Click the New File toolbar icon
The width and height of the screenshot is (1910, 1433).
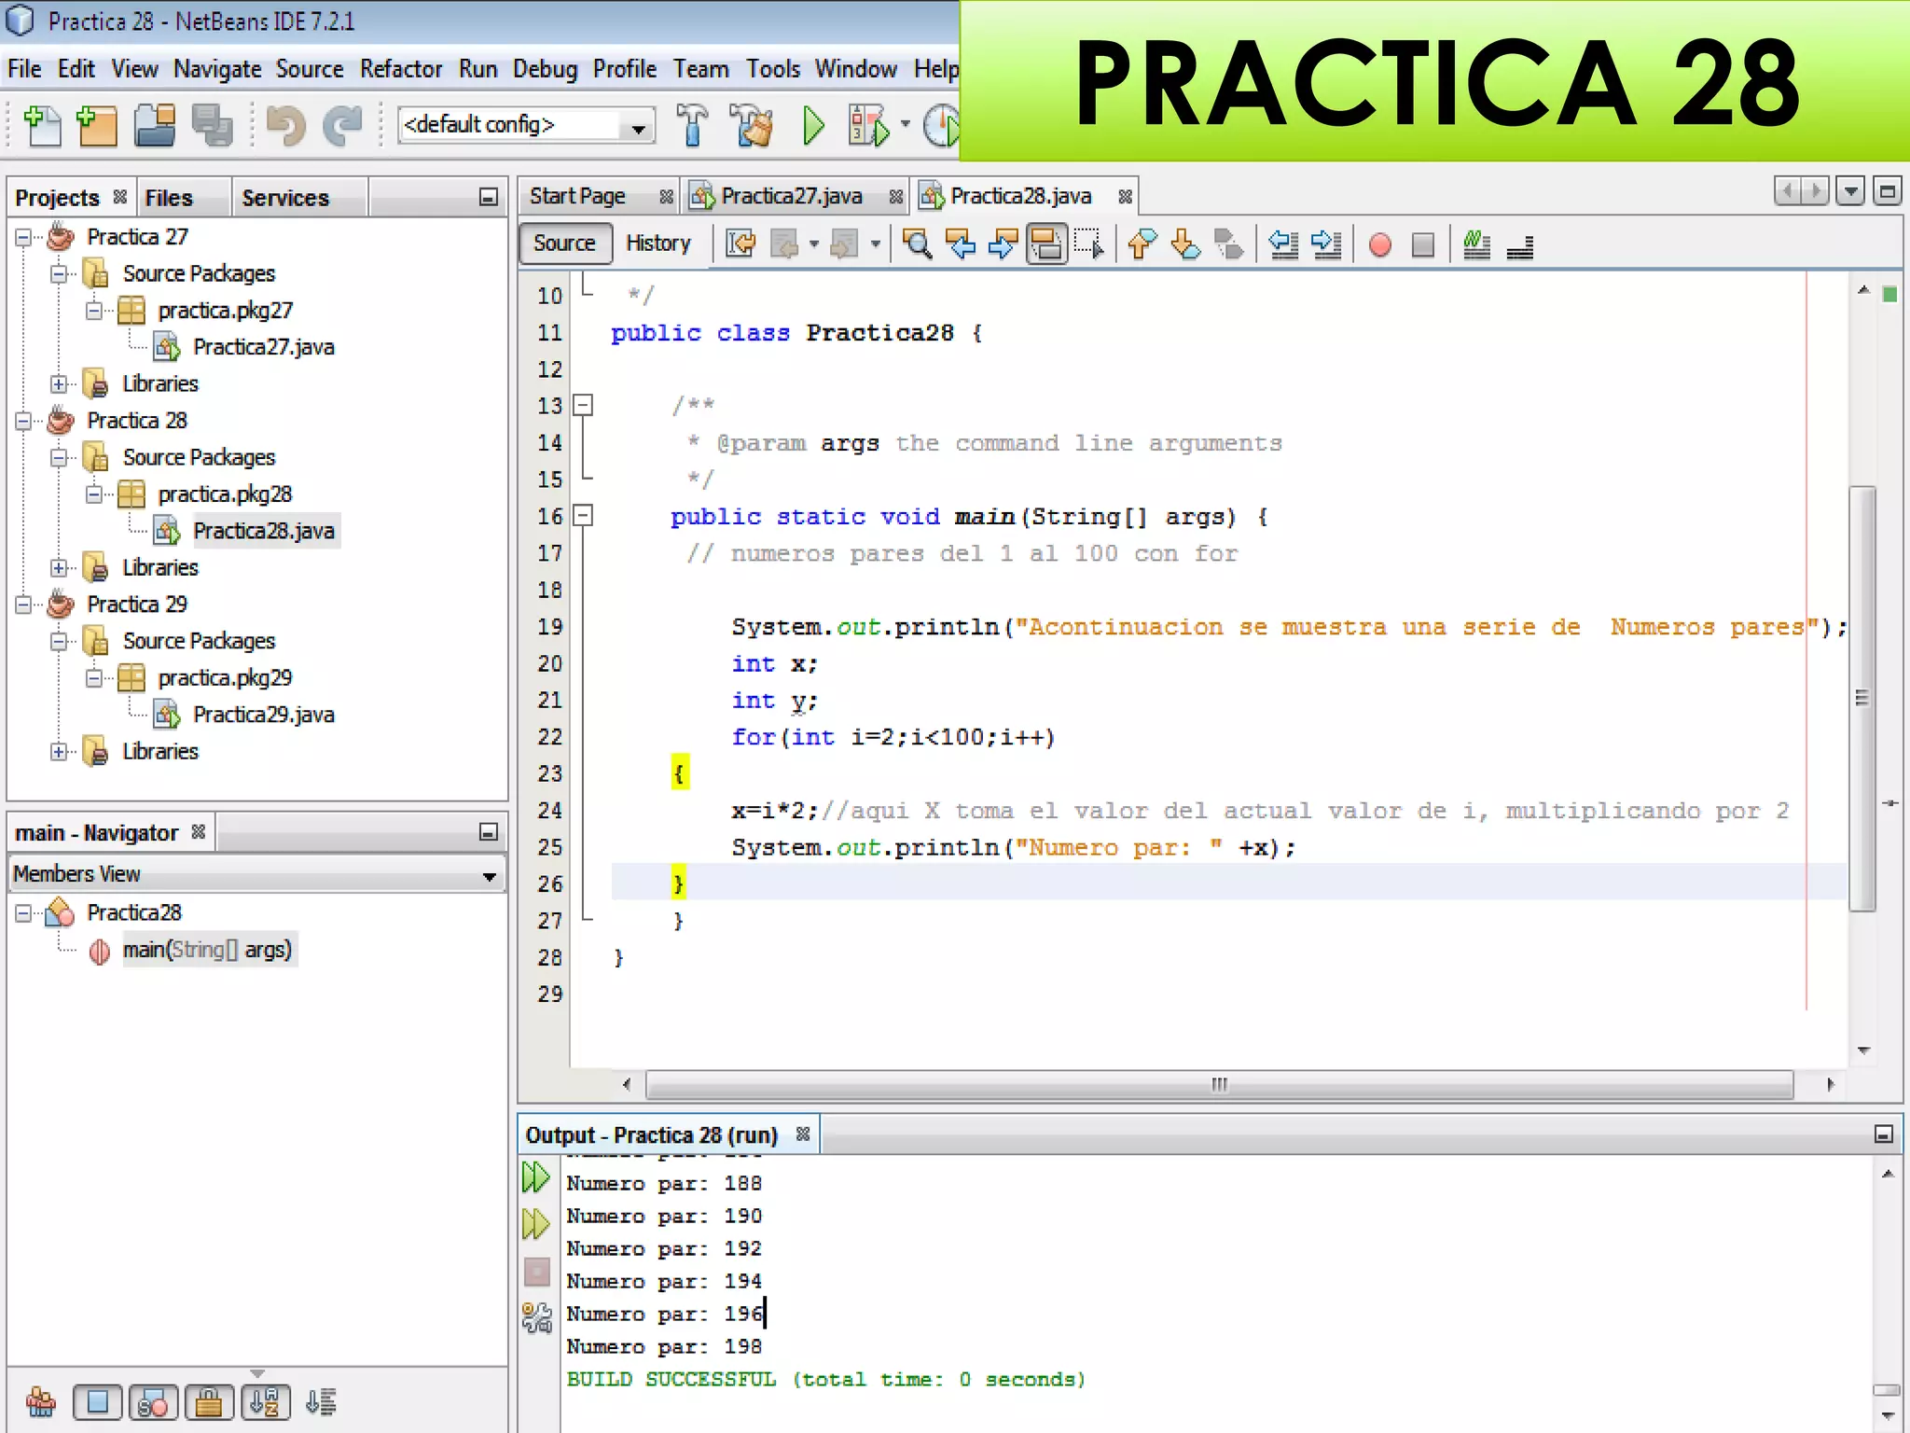click(x=42, y=126)
